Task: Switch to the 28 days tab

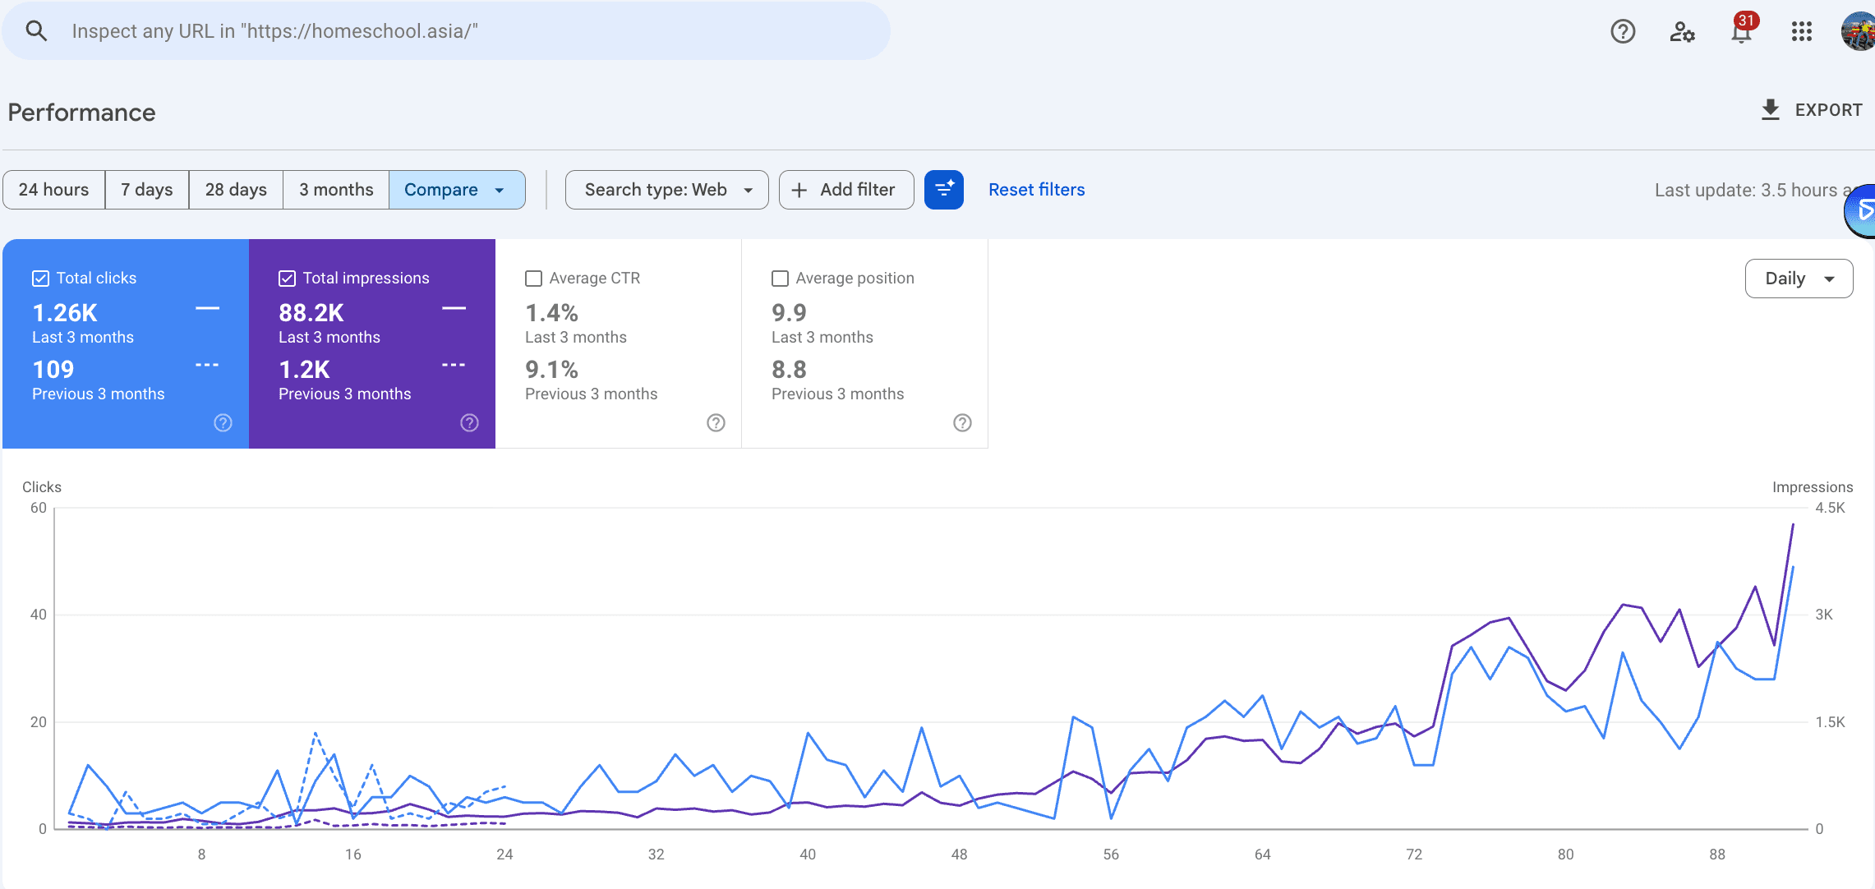Action: click(235, 190)
